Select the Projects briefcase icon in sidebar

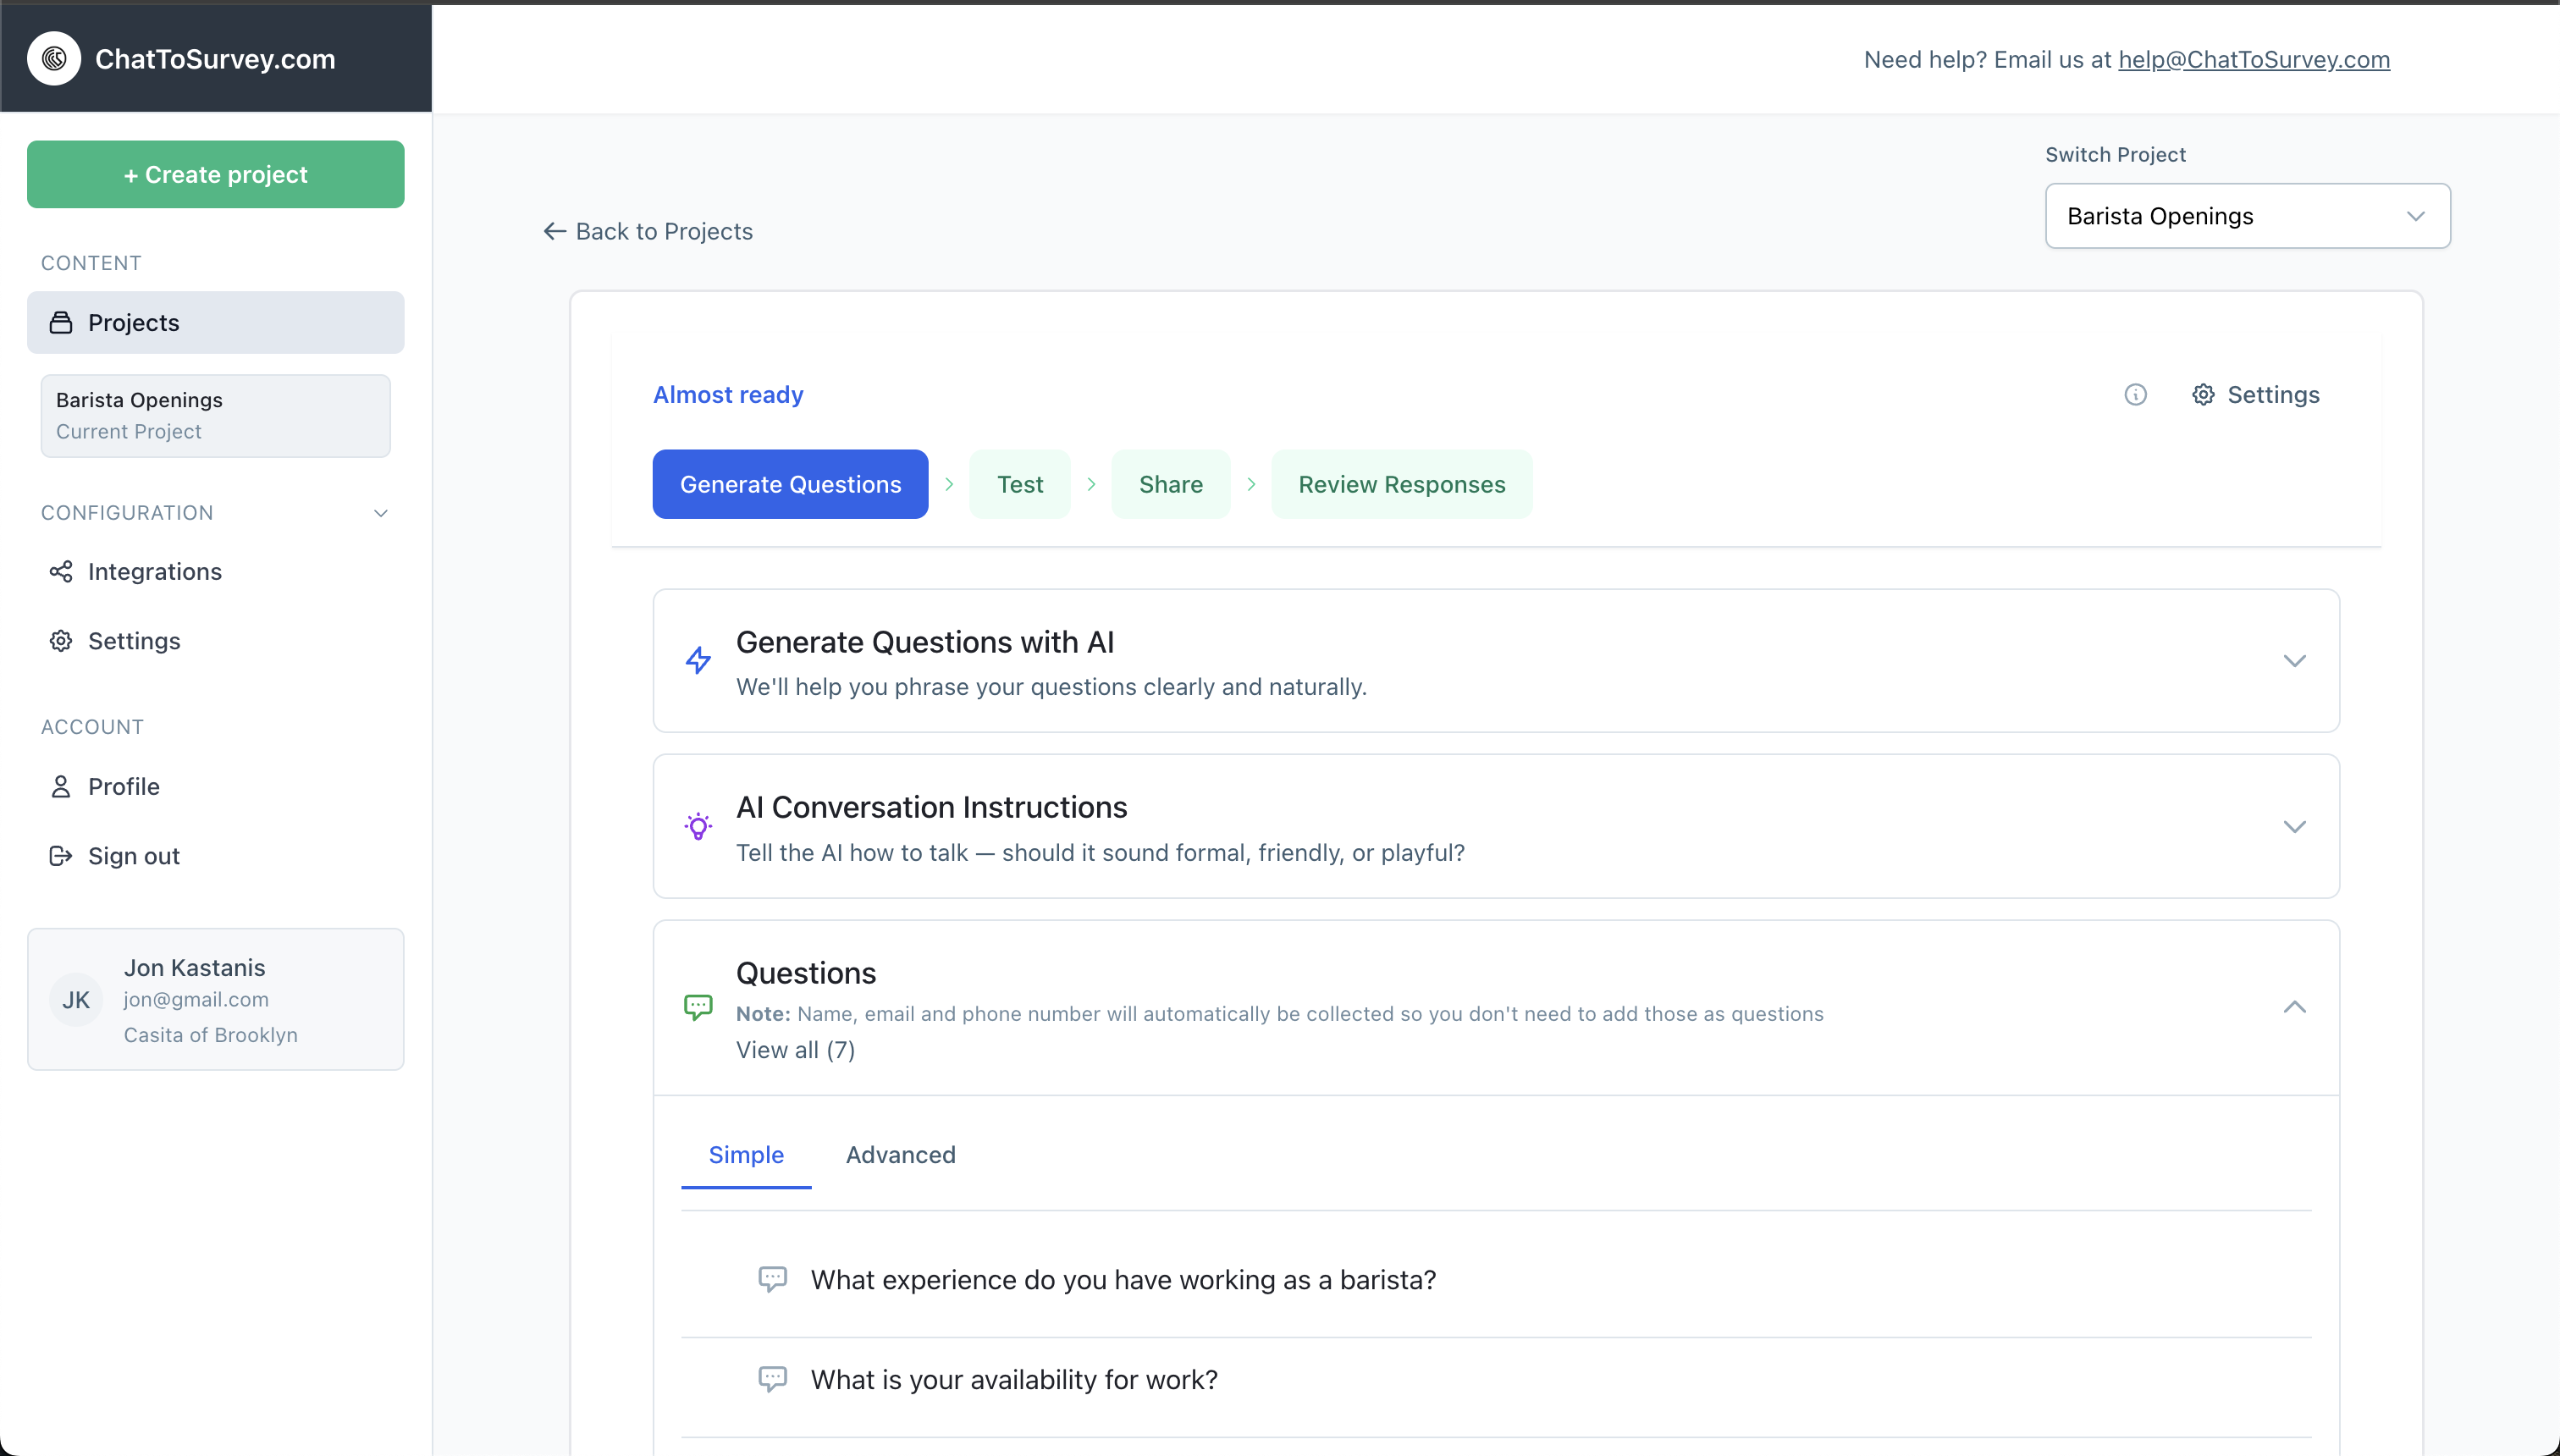click(62, 322)
